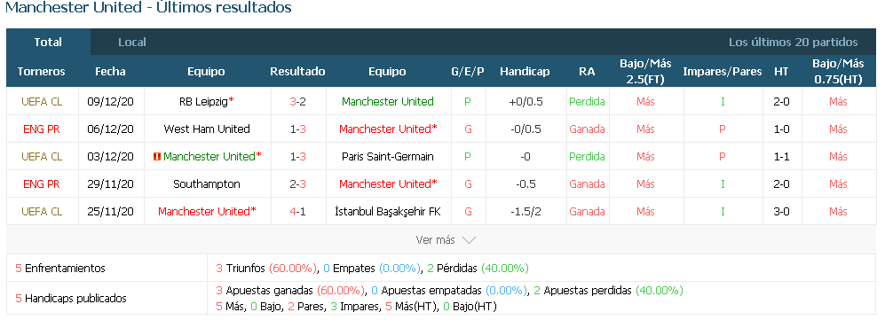Open Southampton team link
885x320 pixels.
click(207, 184)
